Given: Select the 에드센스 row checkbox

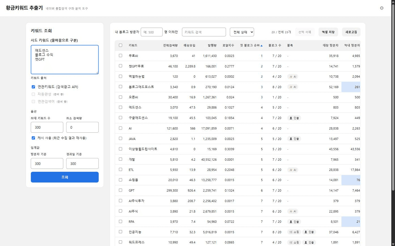Looking at the screenshot, I should pos(121,107).
